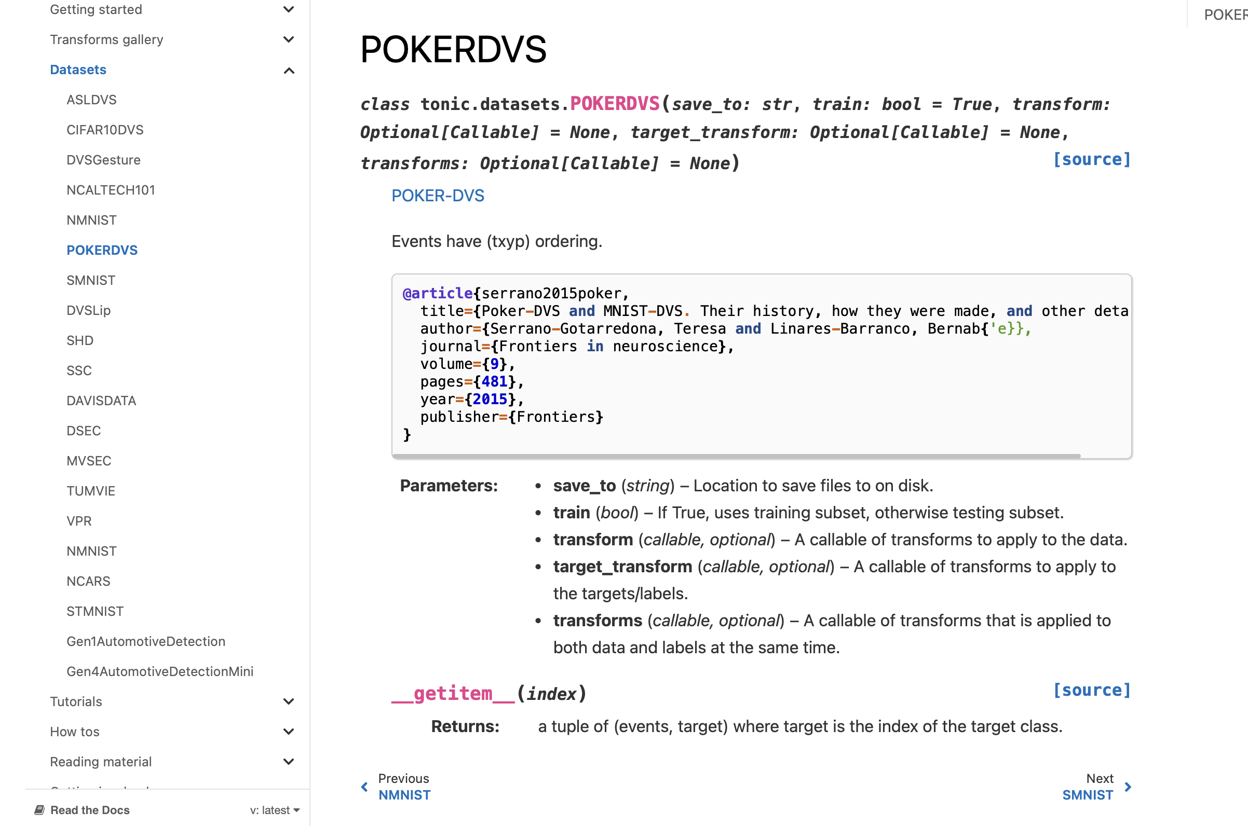Go to the NCARS dataset page
1248x826 pixels.
[x=88, y=581]
